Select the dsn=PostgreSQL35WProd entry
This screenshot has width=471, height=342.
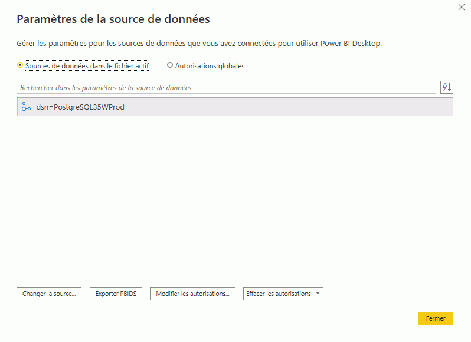pos(235,107)
